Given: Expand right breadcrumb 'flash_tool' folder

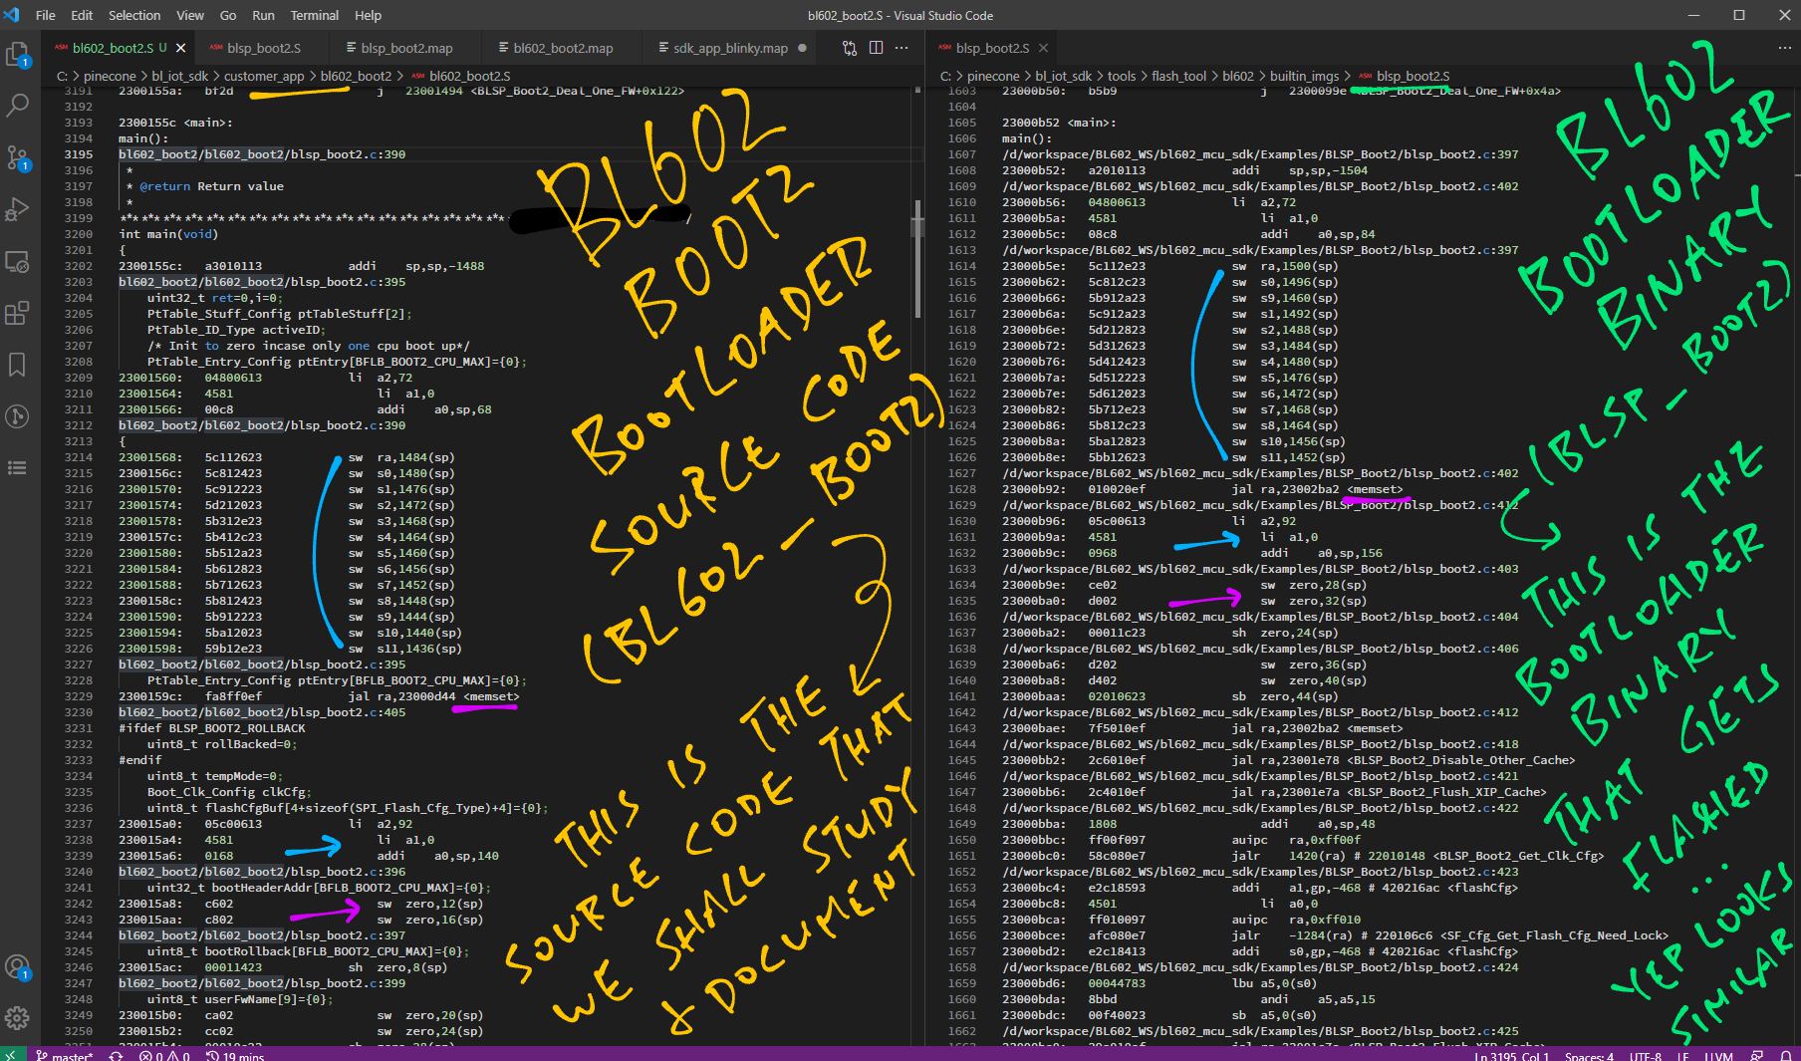Looking at the screenshot, I should [x=1179, y=76].
